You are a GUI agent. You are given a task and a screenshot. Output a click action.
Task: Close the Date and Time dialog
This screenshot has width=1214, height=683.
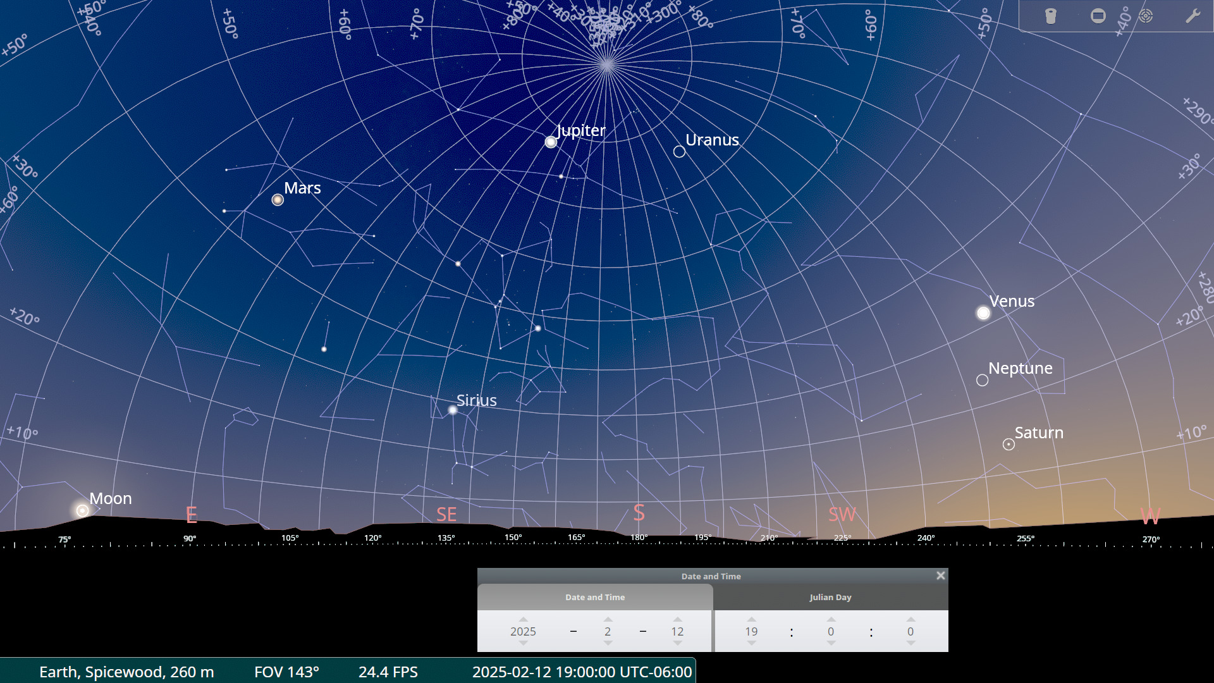pyautogui.click(x=940, y=575)
